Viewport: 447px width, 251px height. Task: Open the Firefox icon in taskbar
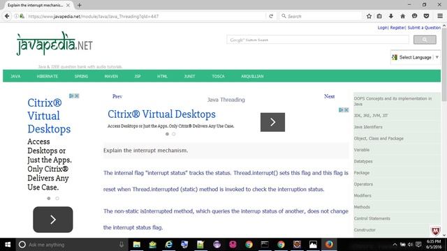click(x=329, y=245)
